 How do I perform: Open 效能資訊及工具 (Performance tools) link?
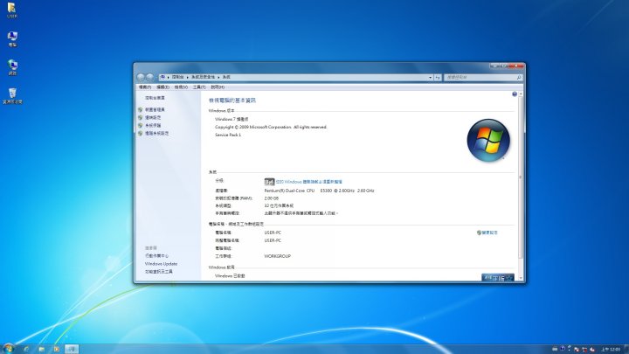(159, 272)
